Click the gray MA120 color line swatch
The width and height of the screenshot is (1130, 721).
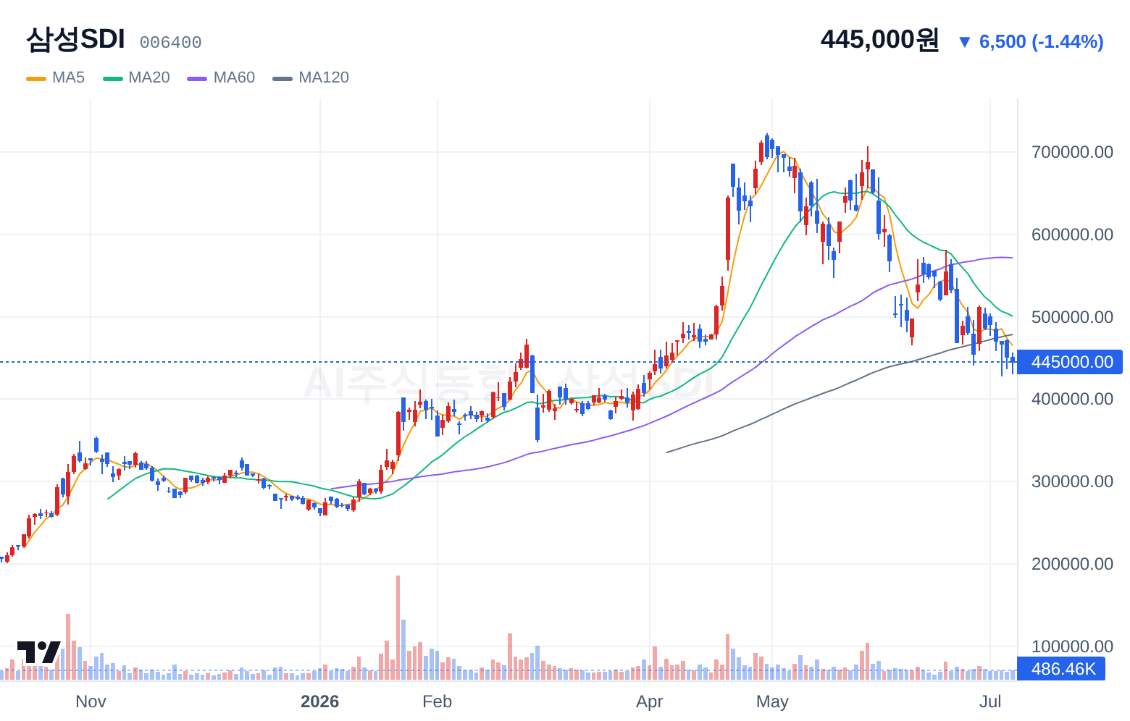pyautogui.click(x=282, y=78)
